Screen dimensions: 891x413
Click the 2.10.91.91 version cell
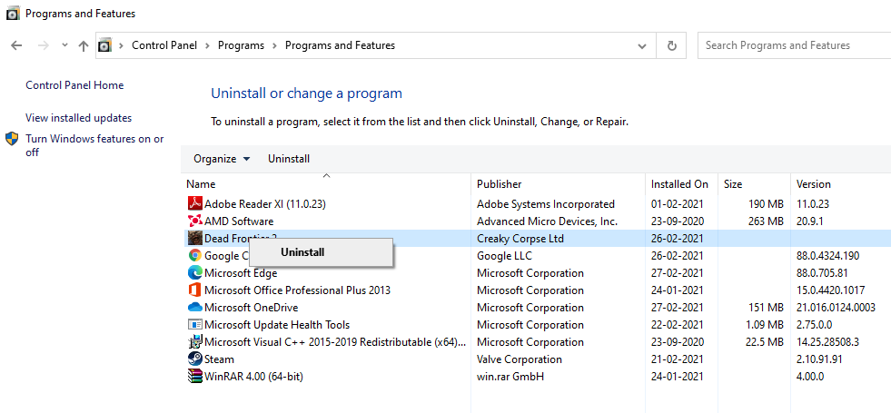(819, 359)
